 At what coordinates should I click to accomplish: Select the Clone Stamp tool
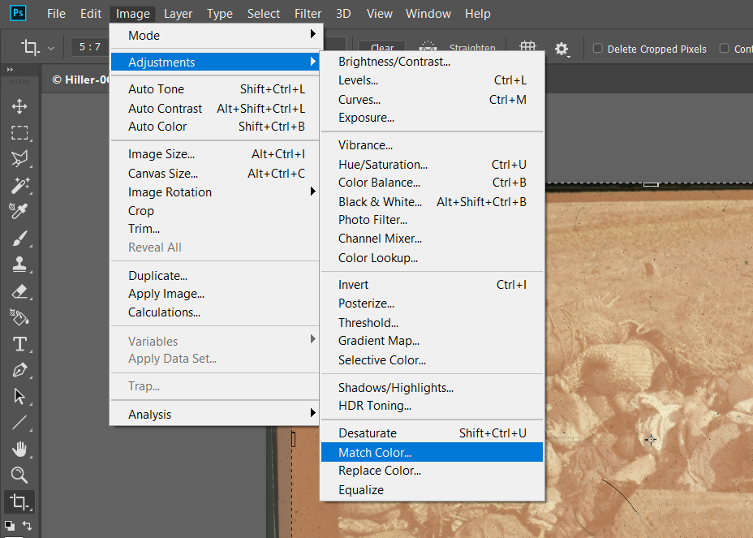pyautogui.click(x=19, y=264)
